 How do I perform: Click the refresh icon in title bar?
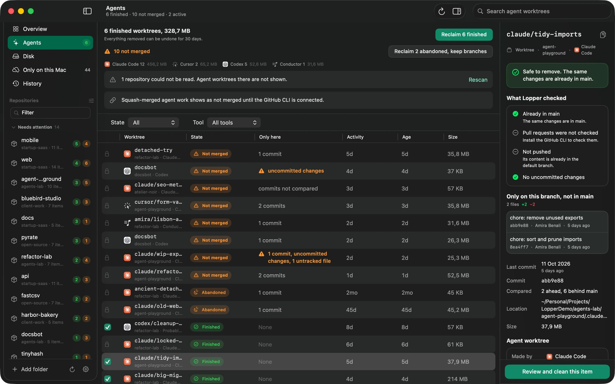tap(441, 11)
